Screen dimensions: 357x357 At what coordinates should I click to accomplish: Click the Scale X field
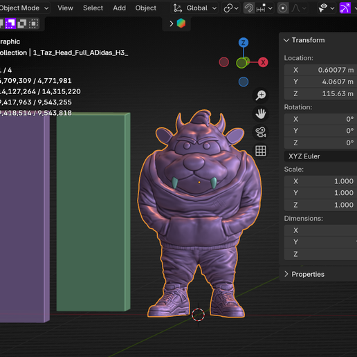[320, 181]
